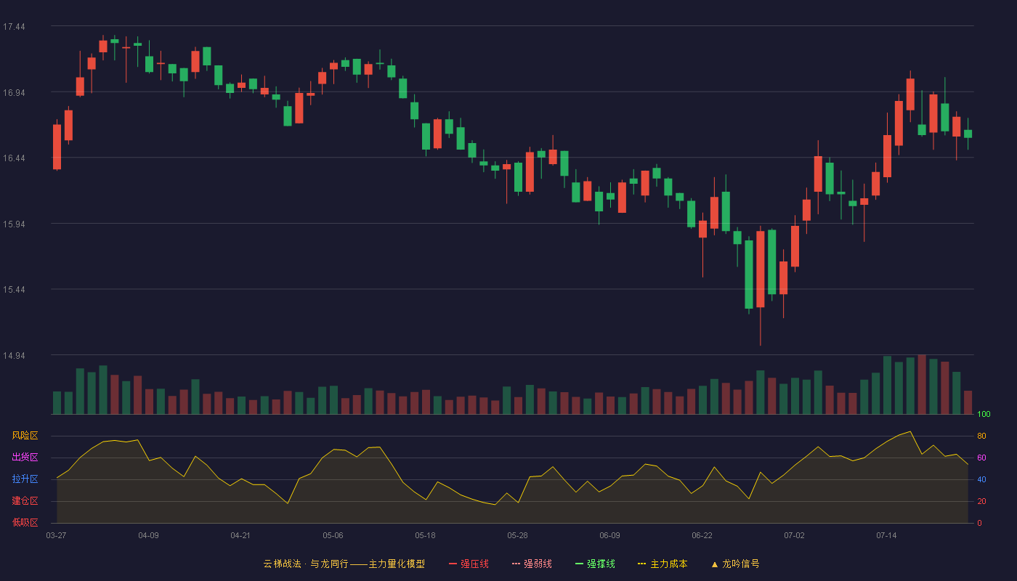Toggle the 强弱线 legend entry
The width and height of the screenshot is (1017, 581).
(x=532, y=564)
